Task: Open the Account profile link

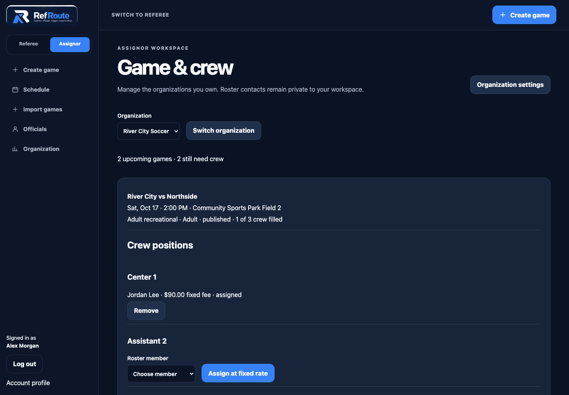Action: (x=28, y=383)
